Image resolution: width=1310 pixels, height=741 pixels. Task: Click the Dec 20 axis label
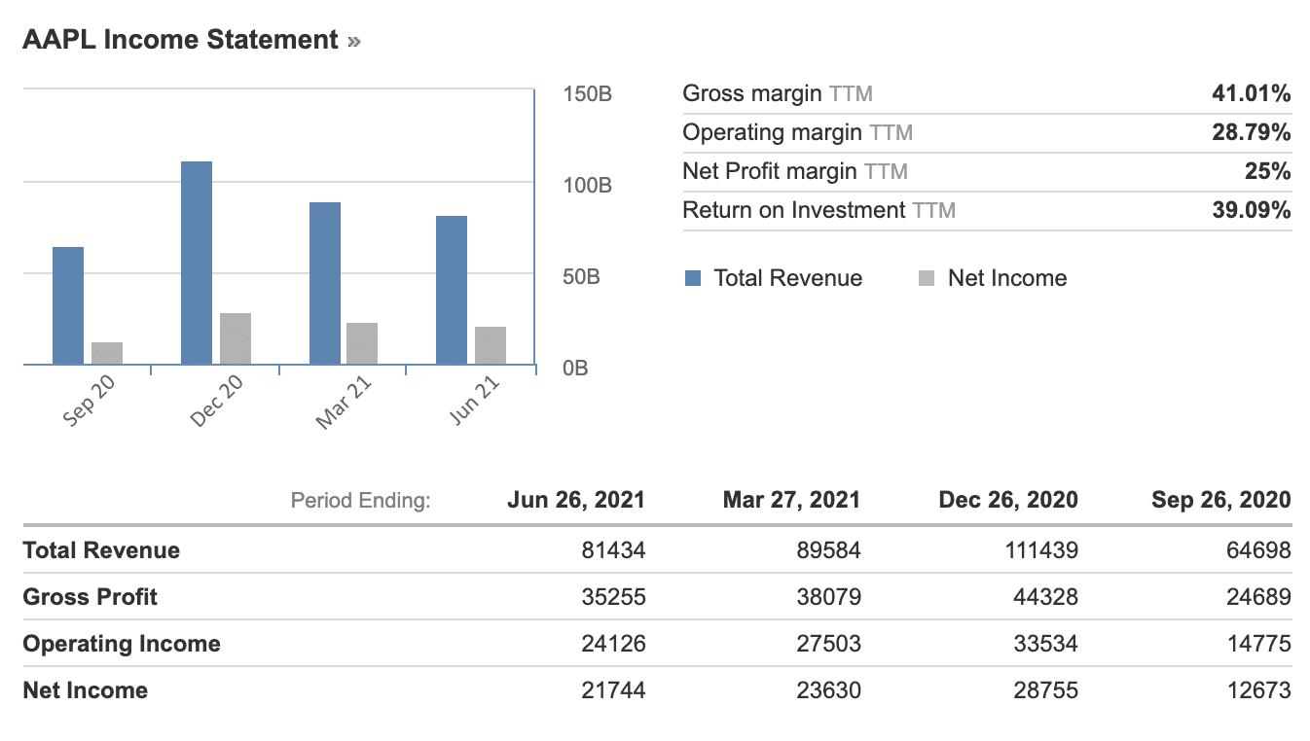pyautogui.click(x=217, y=401)
